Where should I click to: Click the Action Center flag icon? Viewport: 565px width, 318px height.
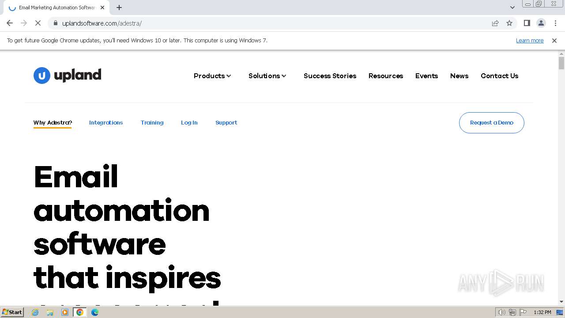(x=523, y=312)
